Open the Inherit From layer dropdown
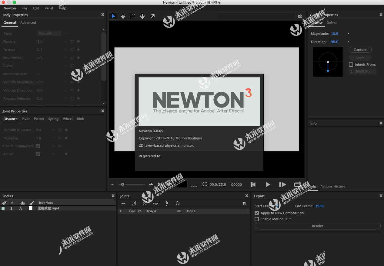 click(362, 71)
